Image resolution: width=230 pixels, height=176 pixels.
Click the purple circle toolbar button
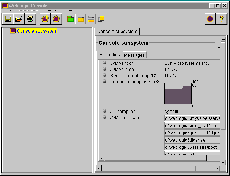pos(210,19)
